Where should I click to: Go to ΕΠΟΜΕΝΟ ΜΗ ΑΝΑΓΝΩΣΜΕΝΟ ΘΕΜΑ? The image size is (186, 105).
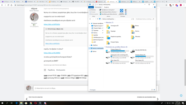tap(146, 97)
